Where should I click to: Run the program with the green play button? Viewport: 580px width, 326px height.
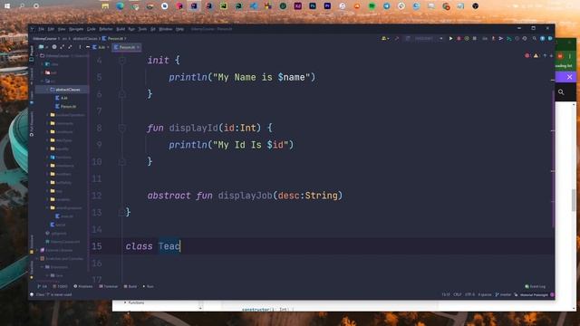click(x=450, y=38)
